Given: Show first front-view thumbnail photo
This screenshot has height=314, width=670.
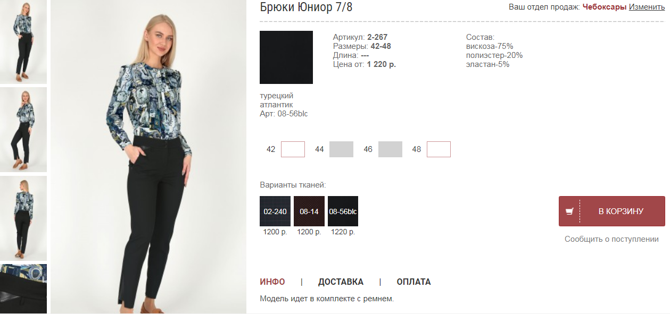Looking at the screenshot, I should point(23,41).
